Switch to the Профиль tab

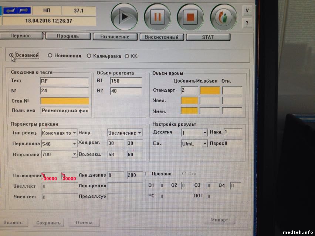point(68,37)
